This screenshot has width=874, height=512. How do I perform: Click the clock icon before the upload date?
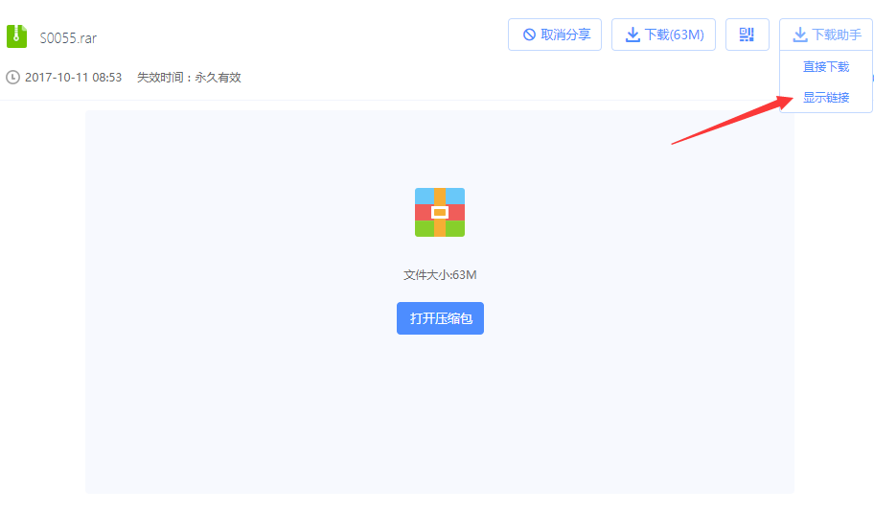[x=12, y=77]
